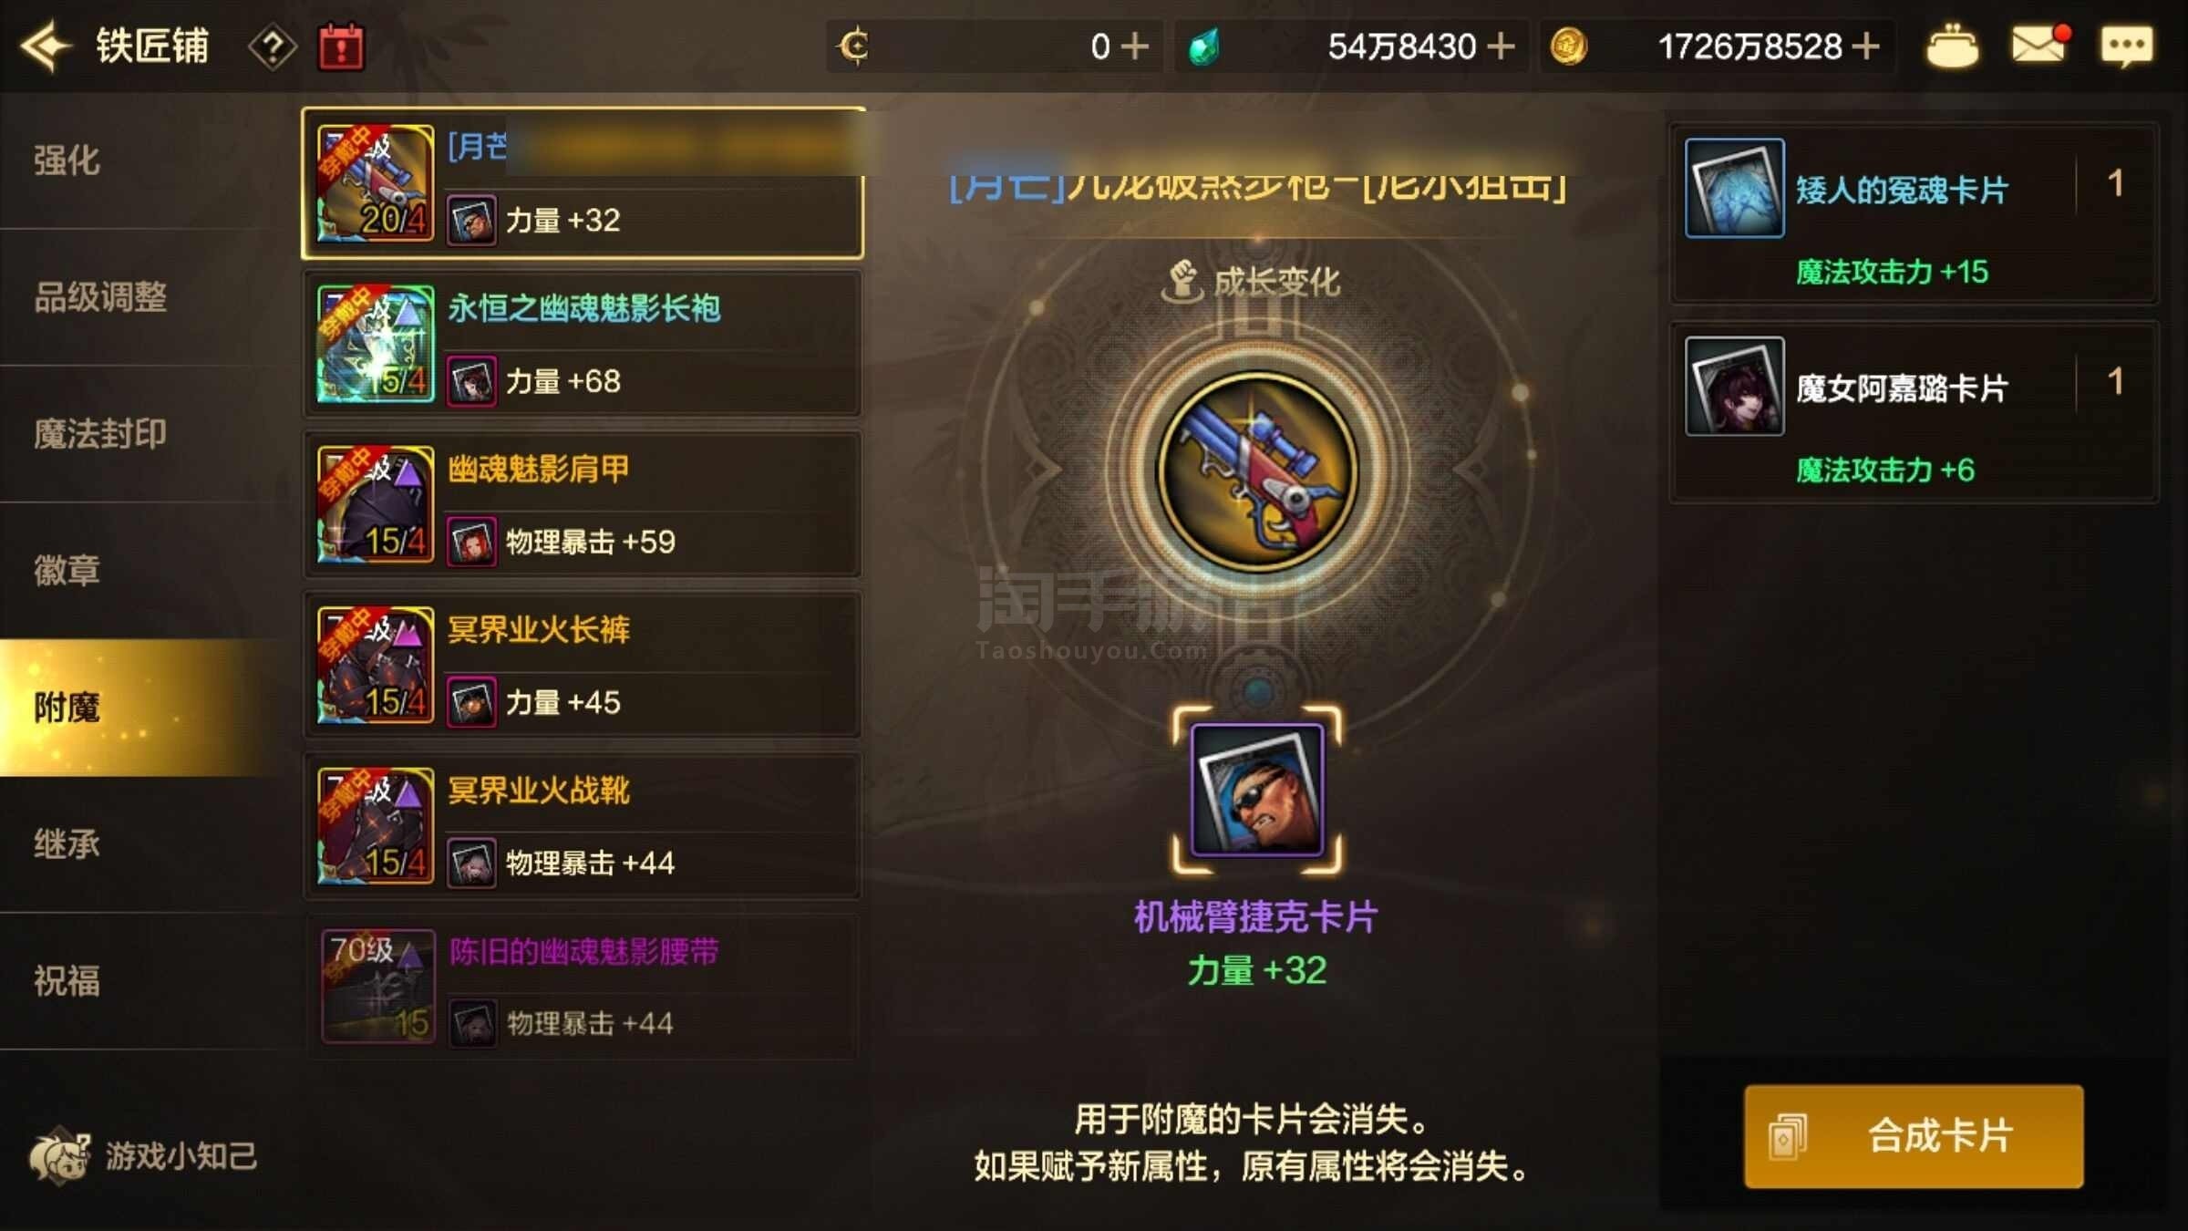Add gold coins with plus button
The height and width of the screenshot is (1231, 2188).
pyautogui.click(x=1866, y=46)
